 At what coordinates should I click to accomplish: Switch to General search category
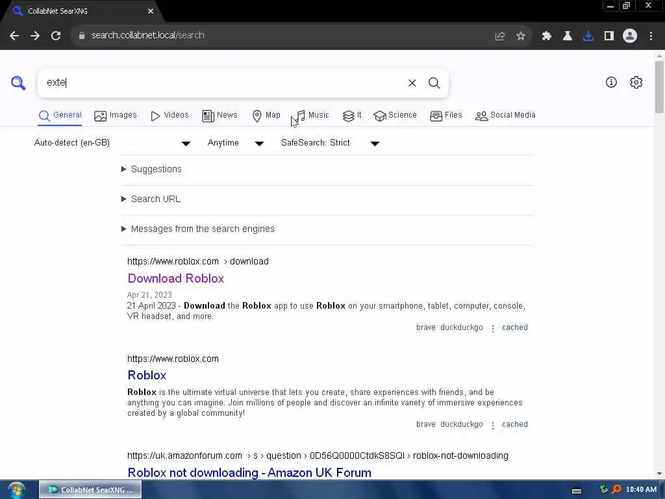click(x=60, y=116)
